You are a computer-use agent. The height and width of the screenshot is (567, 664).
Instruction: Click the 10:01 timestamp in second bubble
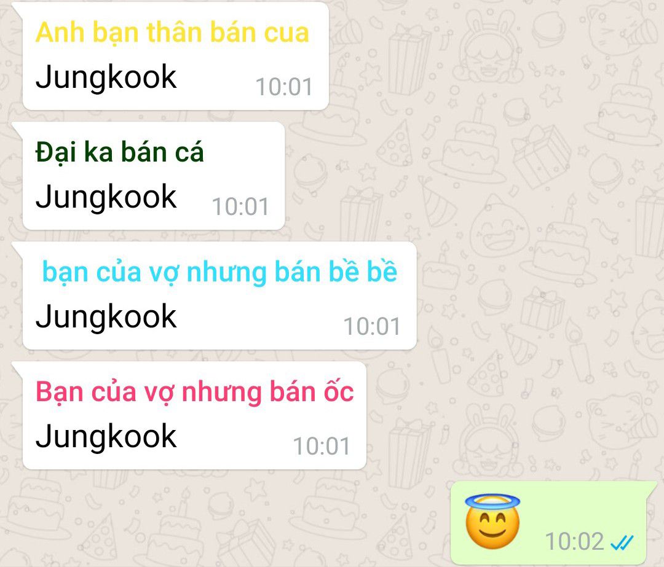point(240,207)
